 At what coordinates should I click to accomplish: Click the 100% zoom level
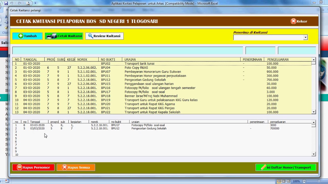tap(296, 181)
